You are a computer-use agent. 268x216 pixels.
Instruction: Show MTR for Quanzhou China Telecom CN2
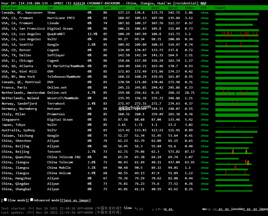pos(205,157)
